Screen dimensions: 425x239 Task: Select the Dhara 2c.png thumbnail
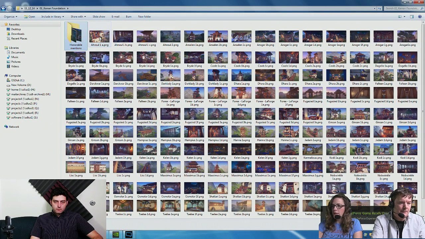click(x=360, y=76)
